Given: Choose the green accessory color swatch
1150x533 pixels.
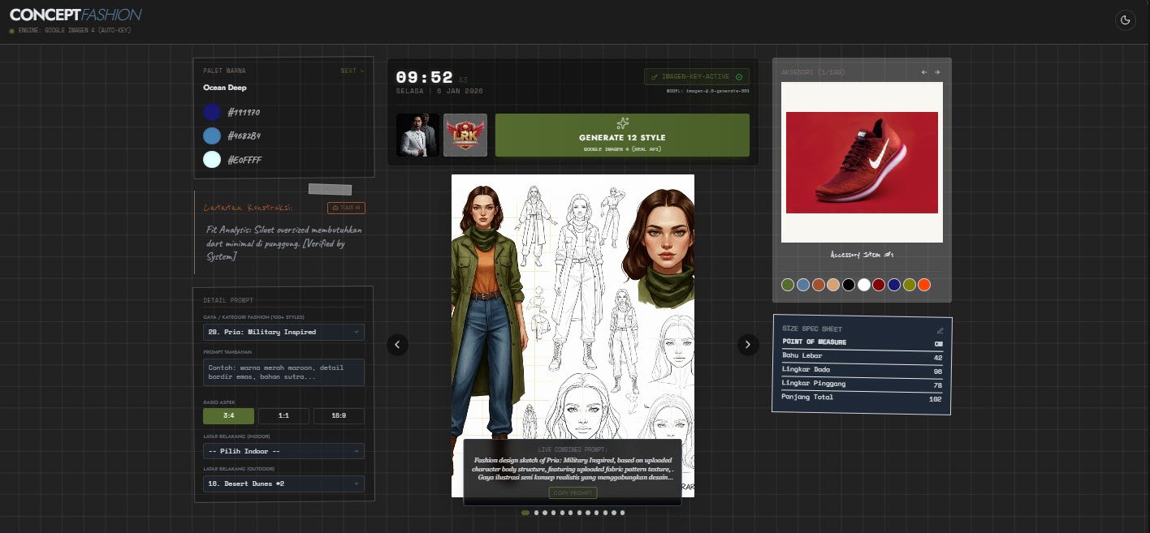Looking at the screenshot, I should pos(788,285).
